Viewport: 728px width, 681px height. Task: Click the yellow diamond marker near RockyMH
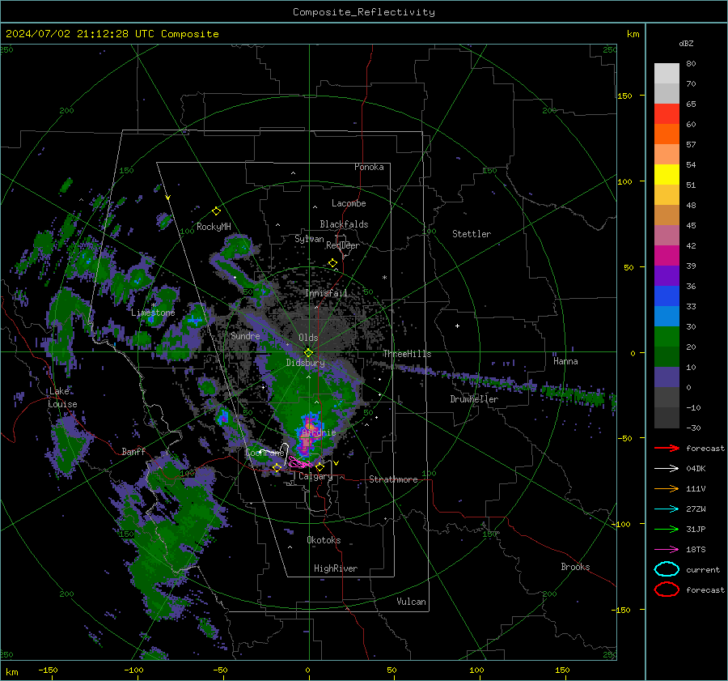tap(216, 211)
